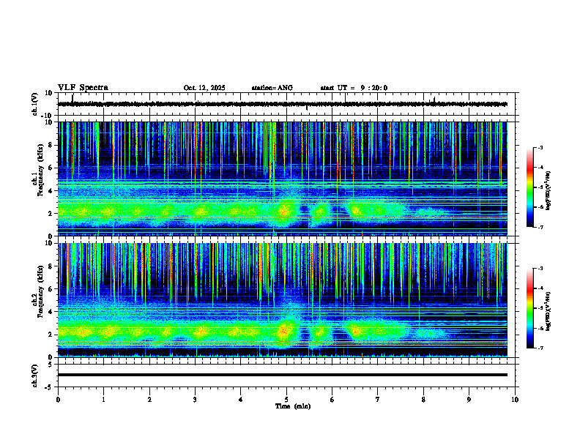The width and height of the screenshot is (580, 448).
Task: Click the "5" tick on ch.3(V) axis
Action: point(51,365)
